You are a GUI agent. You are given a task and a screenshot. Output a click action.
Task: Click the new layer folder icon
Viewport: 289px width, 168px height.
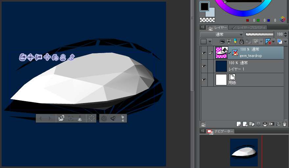252,124
